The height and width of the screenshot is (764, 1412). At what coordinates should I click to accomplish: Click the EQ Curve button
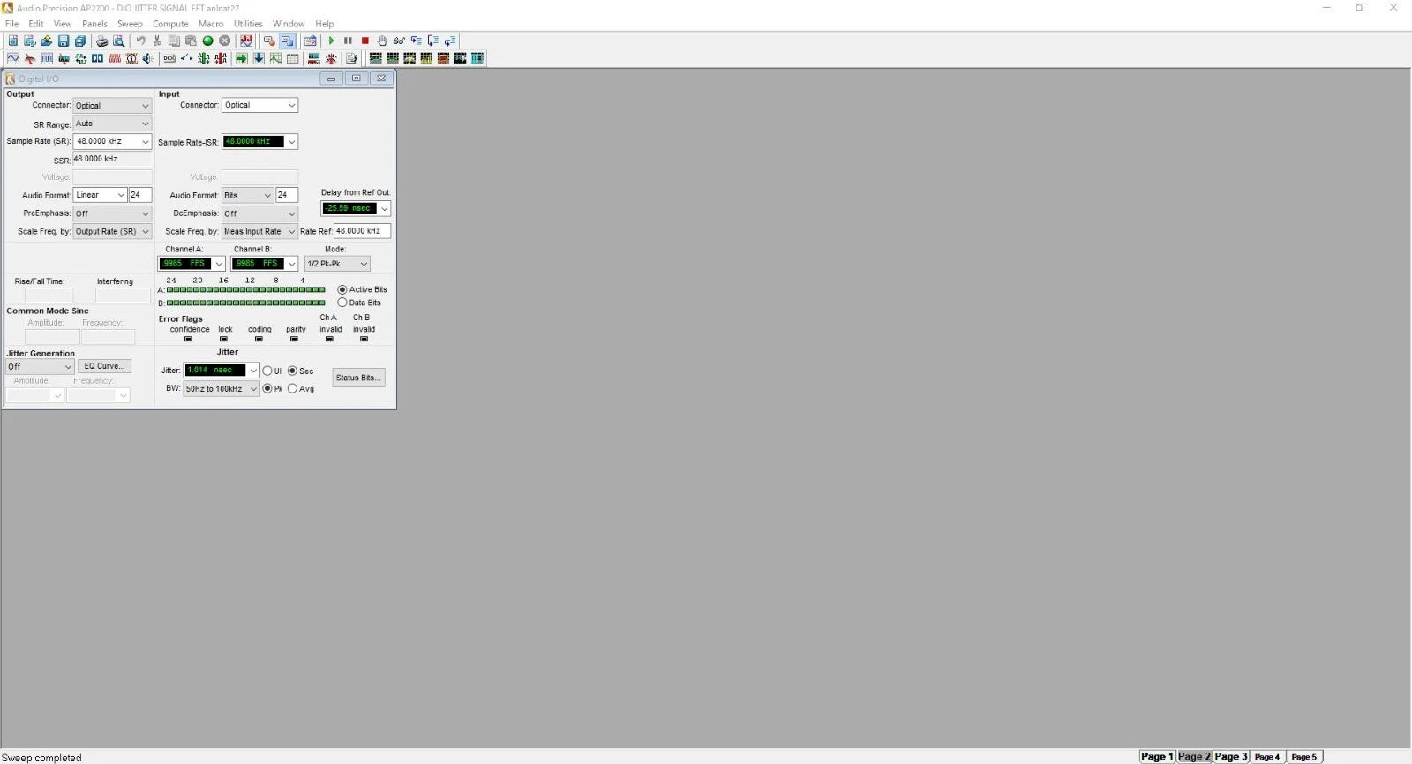[x=105, y=366]
